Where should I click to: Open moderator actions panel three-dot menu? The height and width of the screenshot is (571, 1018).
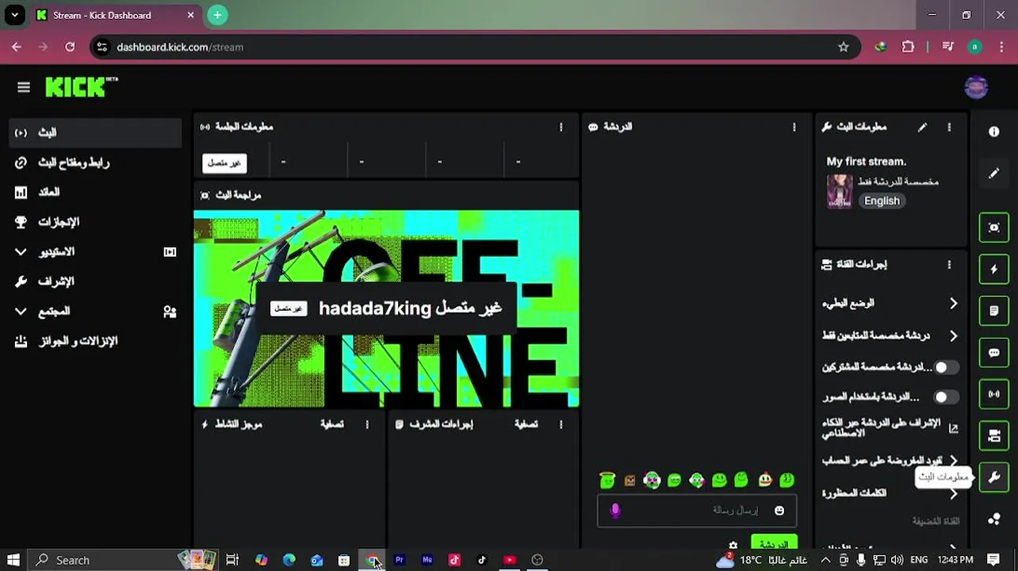click(x=561, y=424)
